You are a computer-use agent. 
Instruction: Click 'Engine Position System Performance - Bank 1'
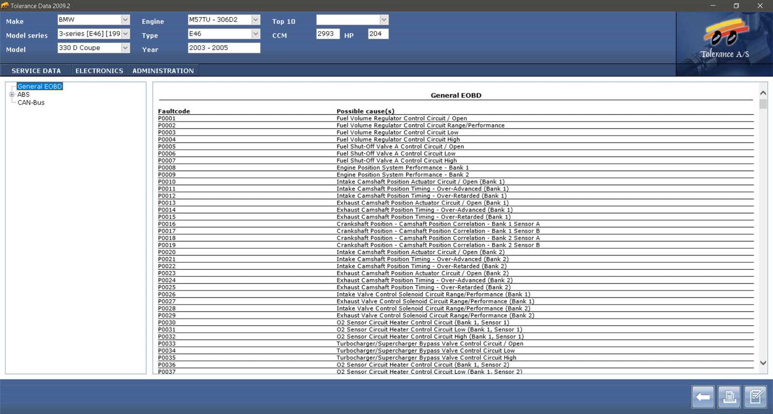pyautogui.click(x=402, y=168)
